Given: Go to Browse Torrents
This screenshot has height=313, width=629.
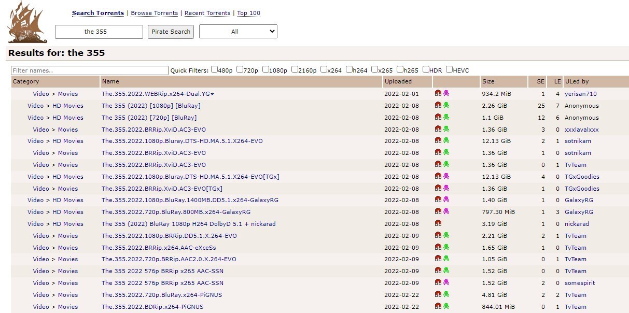Looking at the screenshot, I should pos(154,13).
